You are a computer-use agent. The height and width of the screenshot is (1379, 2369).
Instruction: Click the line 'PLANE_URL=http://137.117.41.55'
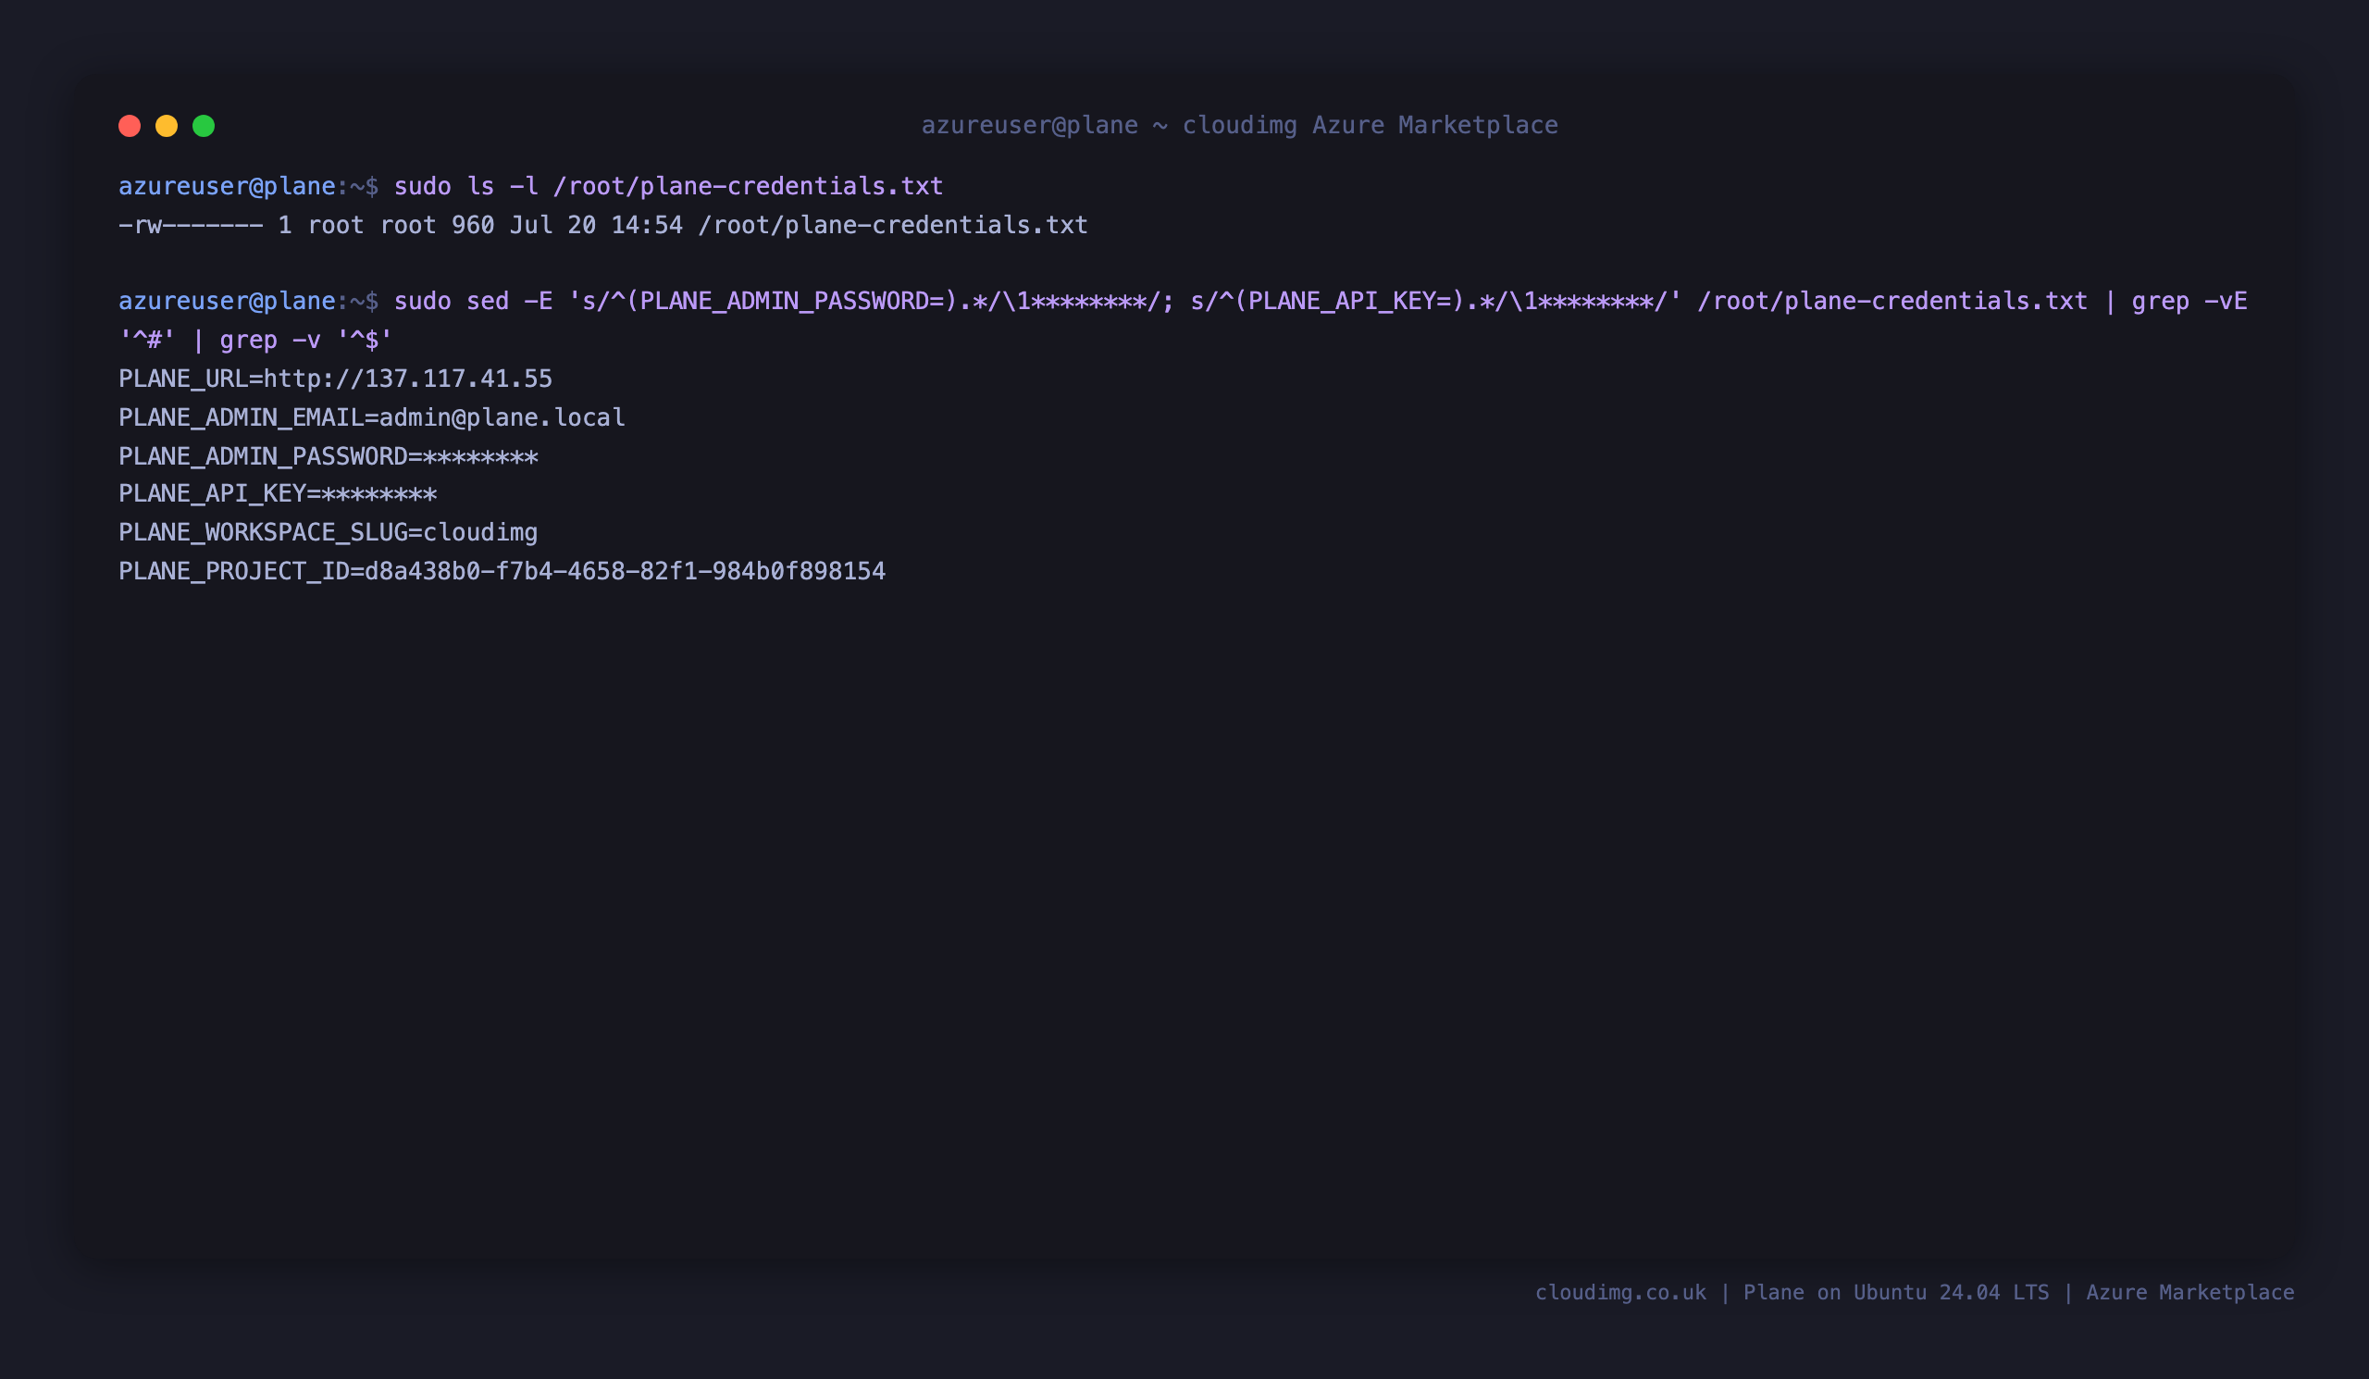coord(336,379)
